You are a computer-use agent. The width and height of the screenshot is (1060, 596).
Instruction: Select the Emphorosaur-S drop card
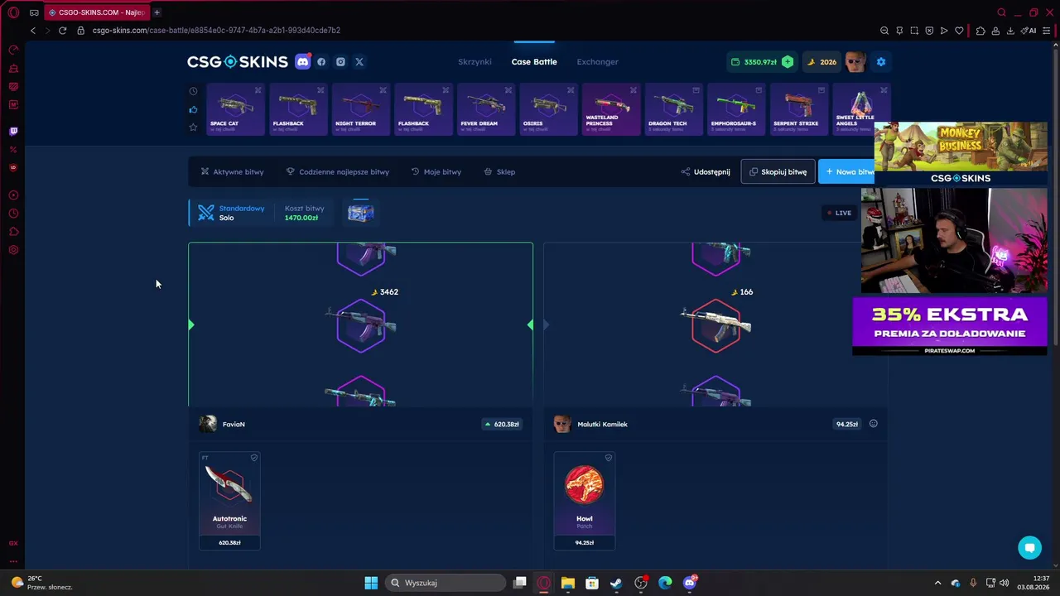(736, 109)
